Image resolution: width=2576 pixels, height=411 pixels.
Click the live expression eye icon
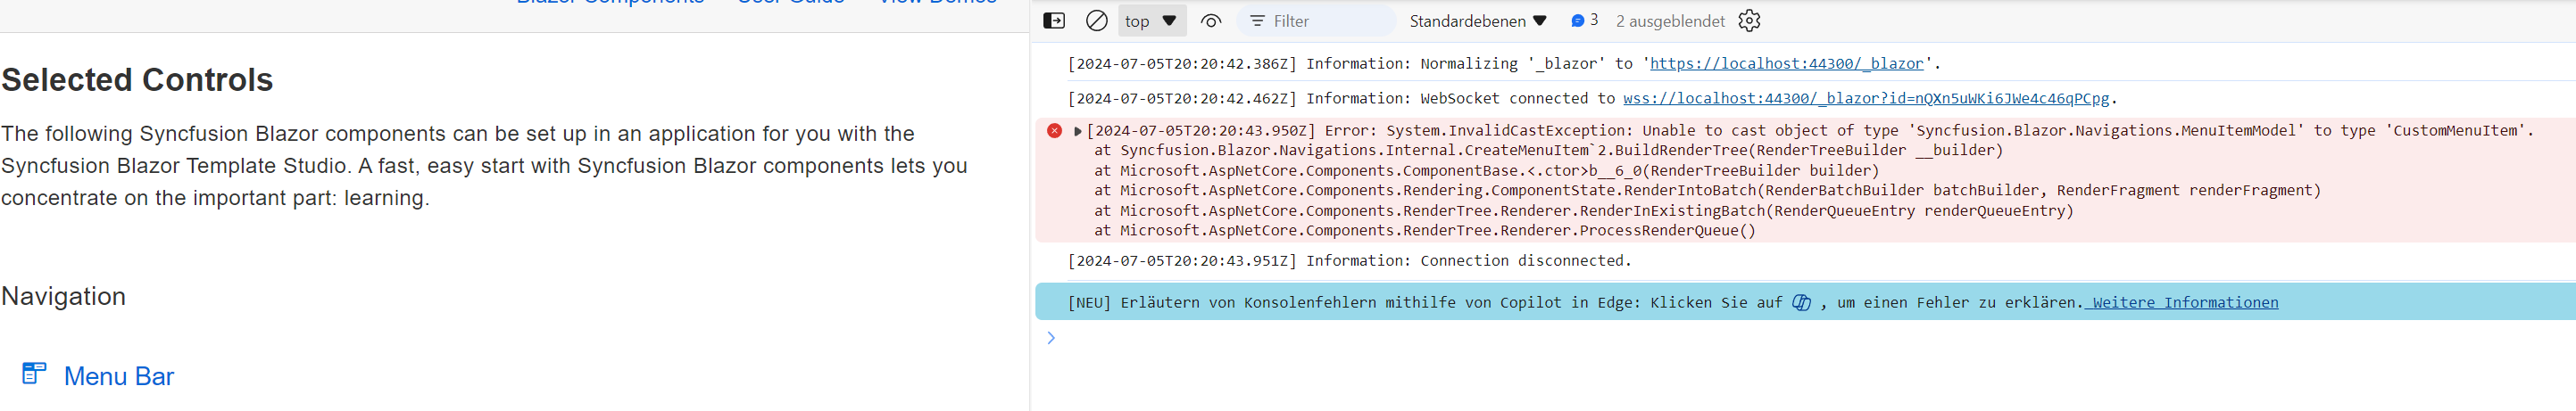pyautogui.click(x=1211, y=21)
